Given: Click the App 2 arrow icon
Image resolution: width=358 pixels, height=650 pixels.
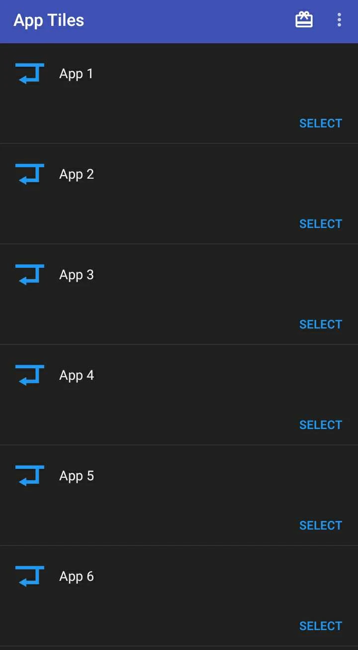Looking at the screenshot, I should tap(30, 174).
